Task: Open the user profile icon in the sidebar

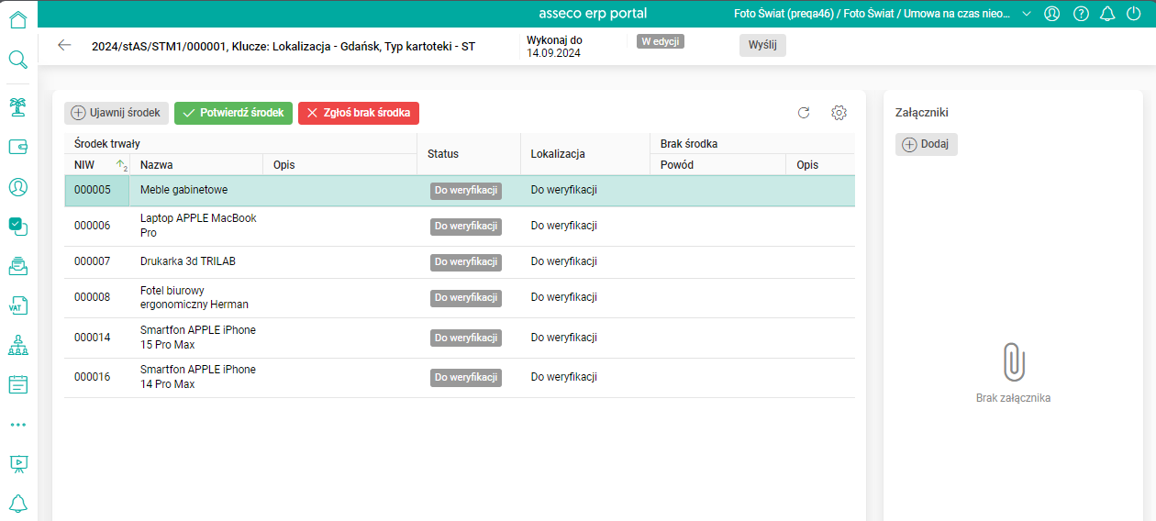Action: pos(17,187)
